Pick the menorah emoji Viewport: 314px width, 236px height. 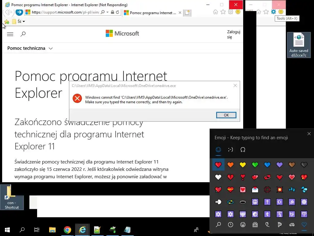click(x=243, y=214)
